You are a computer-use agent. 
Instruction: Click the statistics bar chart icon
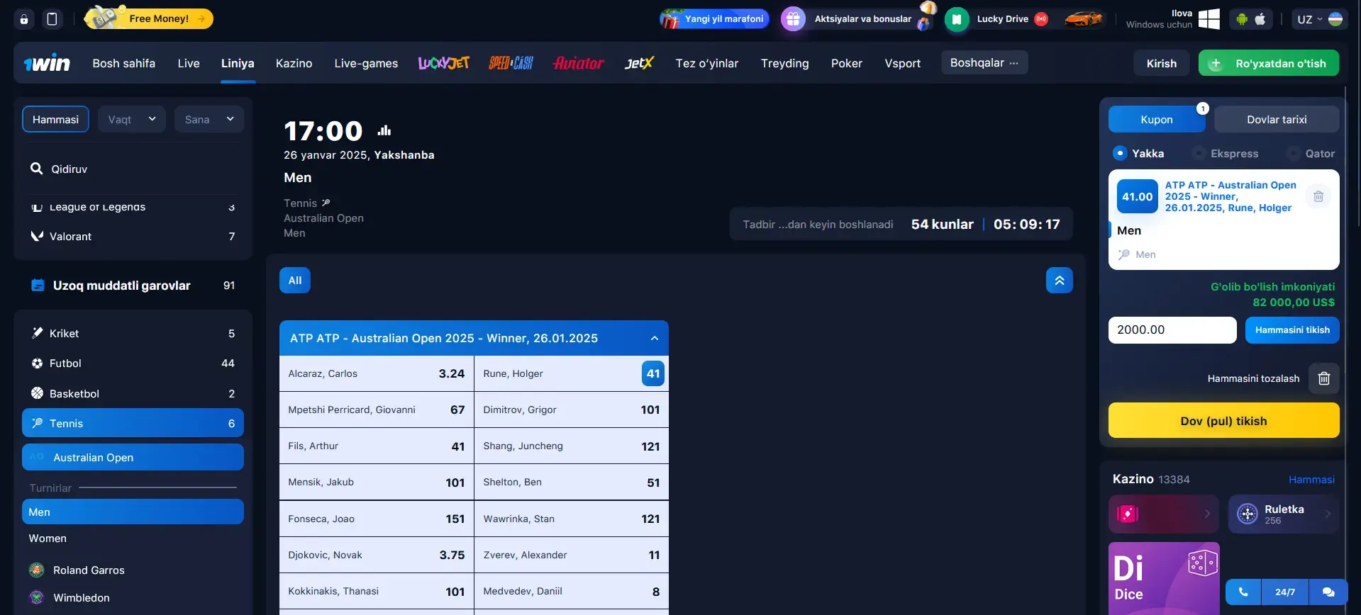[x=384, y=130]
